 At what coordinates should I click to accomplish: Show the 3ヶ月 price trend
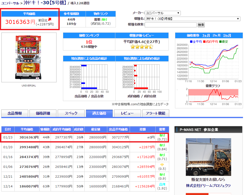pyautogui.click(x=227, y=35)
